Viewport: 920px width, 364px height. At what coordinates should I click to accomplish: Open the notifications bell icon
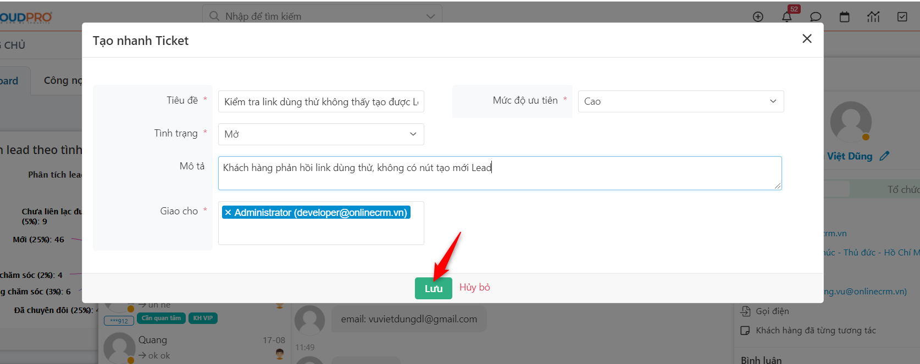(787, 16)
